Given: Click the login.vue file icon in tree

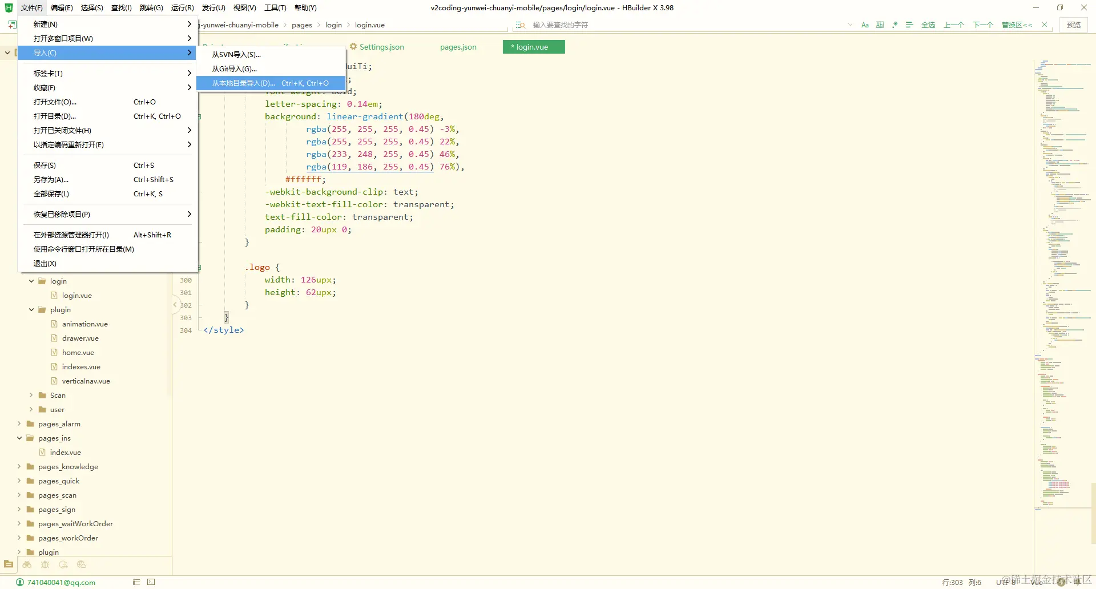Looking at the screenshot, I should [x=54, y=296].
